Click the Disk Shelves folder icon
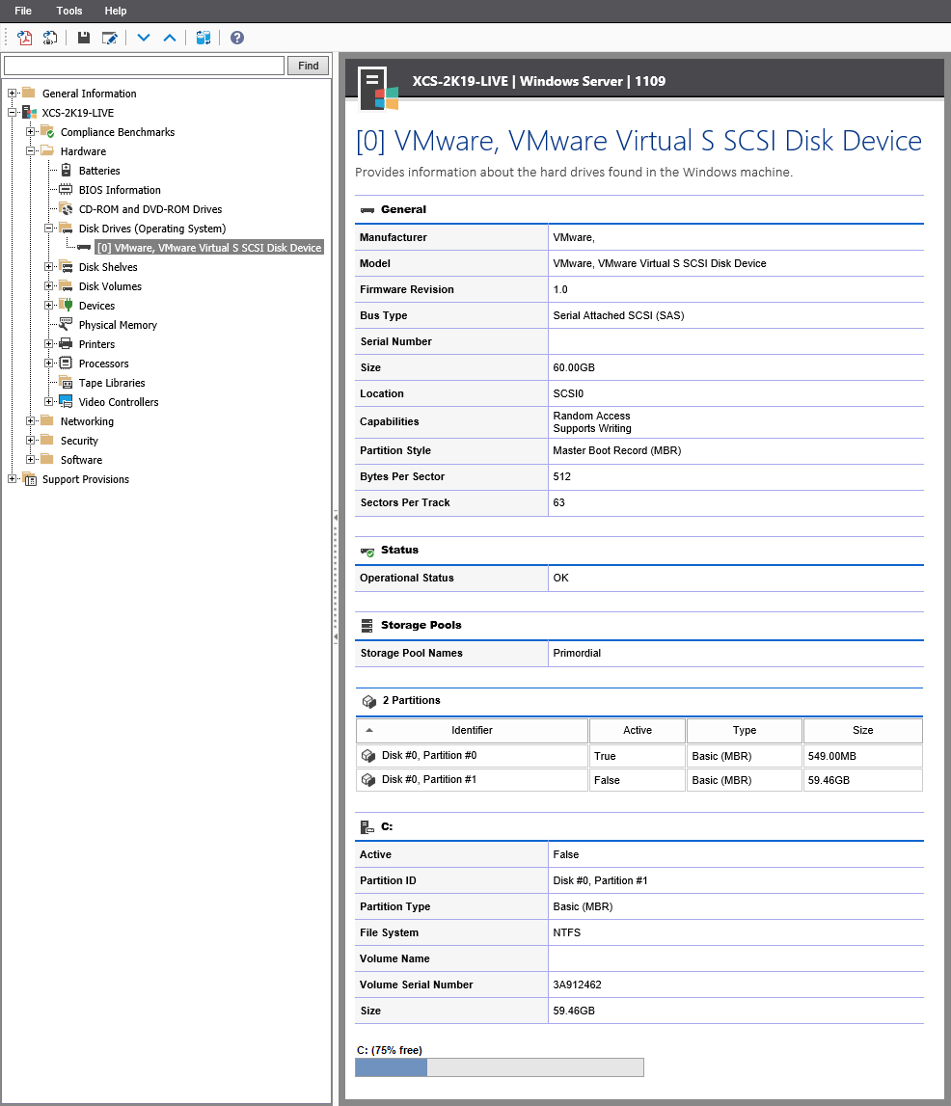This screenshot has height=1106, width=951. coord(66,266)
